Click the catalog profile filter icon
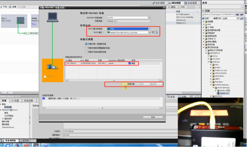The height and width of the screenshot is (147, 247). coord(242,19)
